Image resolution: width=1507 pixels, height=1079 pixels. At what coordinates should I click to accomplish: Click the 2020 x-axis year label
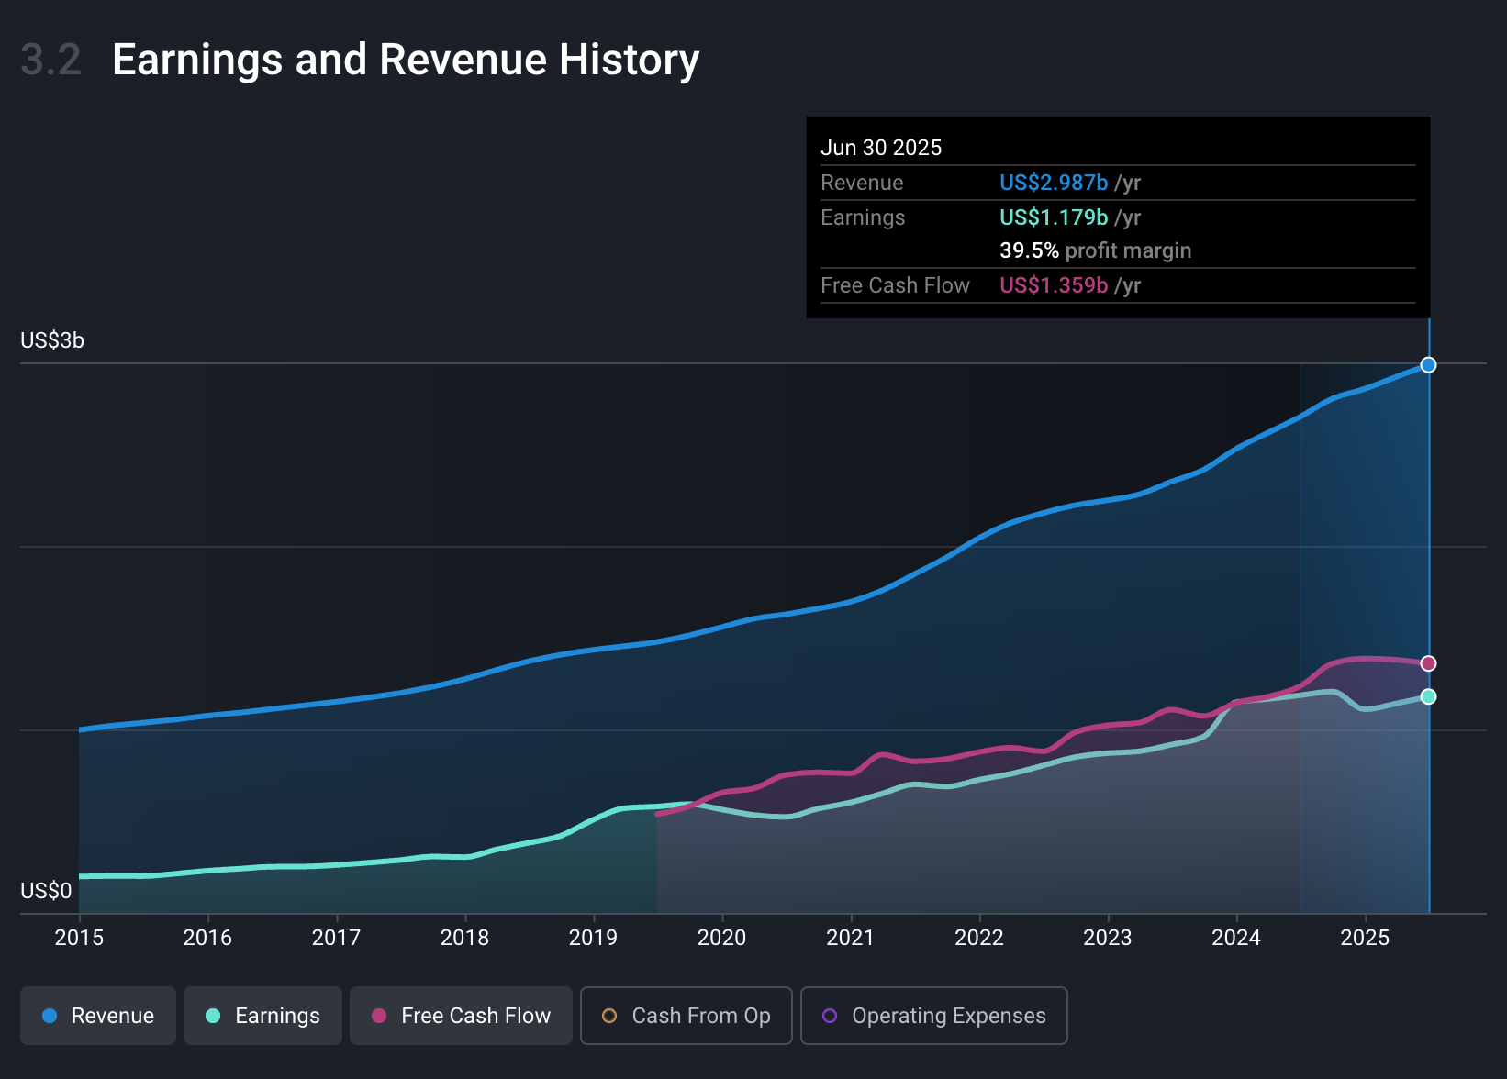(721, 938)
